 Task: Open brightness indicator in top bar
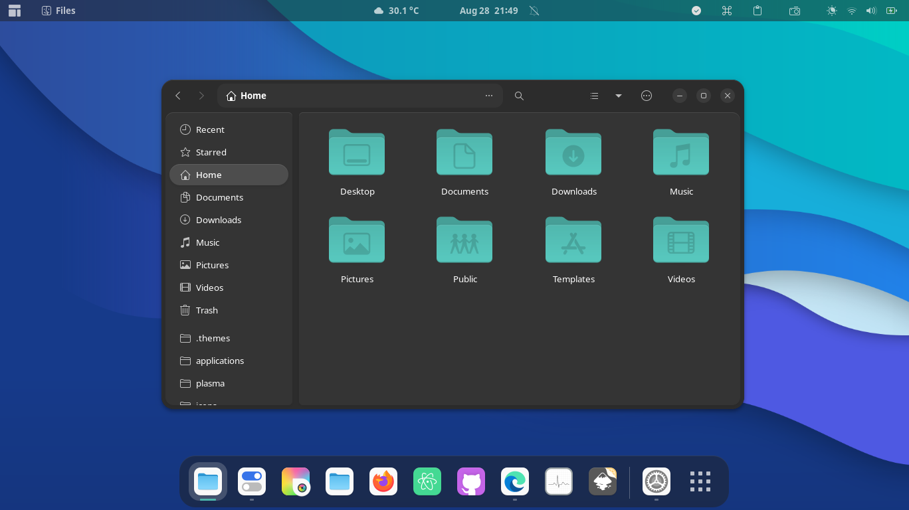tap(832, 11)
